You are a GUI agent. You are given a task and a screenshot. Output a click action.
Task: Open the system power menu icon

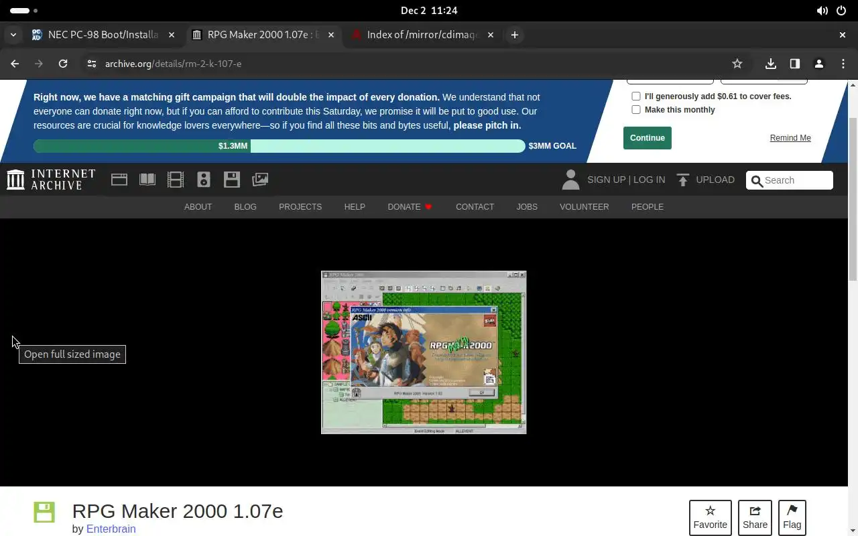click(842, 11)
